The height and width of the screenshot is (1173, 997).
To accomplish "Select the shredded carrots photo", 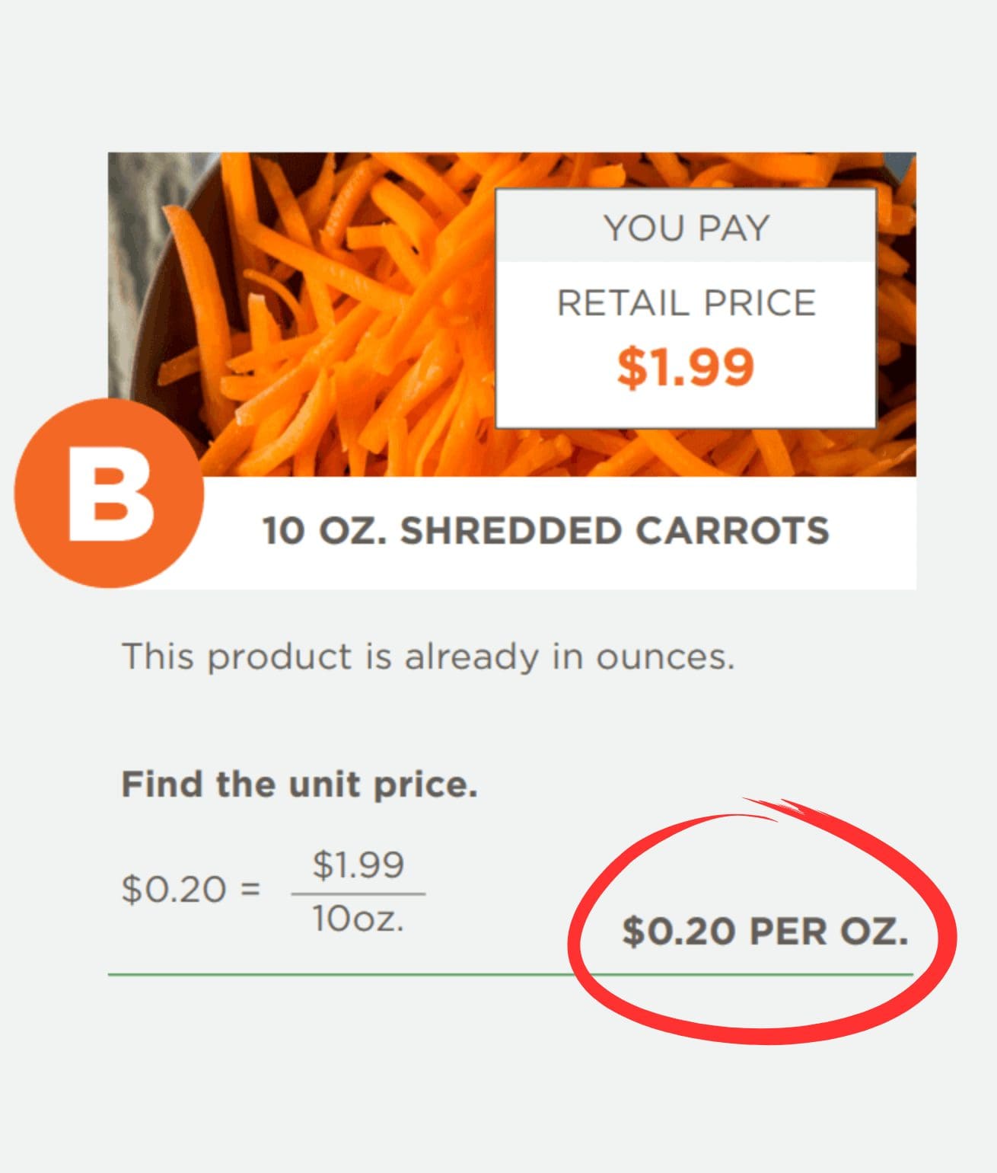I will (512, 315).
